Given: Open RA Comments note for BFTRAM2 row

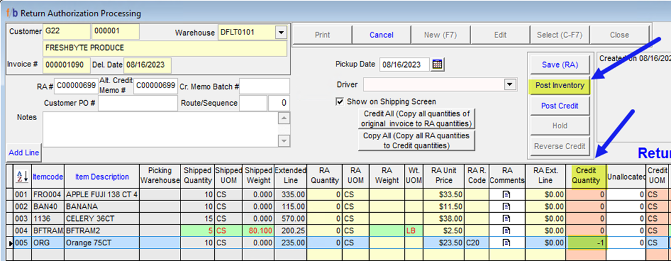Looking at the screenshot, I should tap(507, 230).
